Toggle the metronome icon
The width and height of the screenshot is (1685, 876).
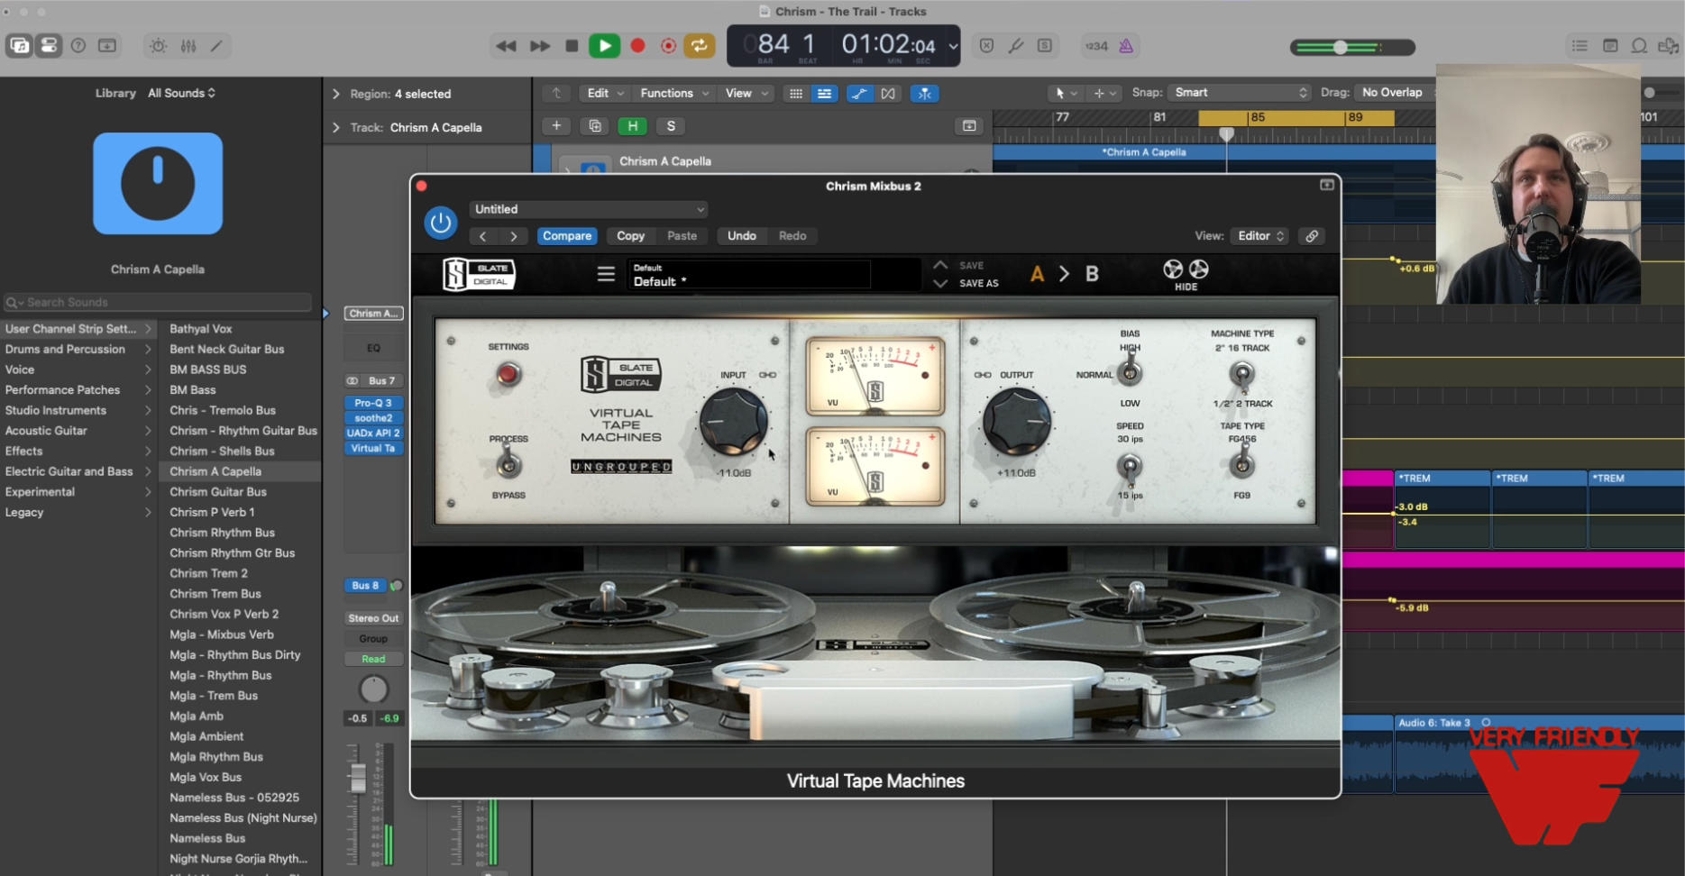tap(1126, 46)
